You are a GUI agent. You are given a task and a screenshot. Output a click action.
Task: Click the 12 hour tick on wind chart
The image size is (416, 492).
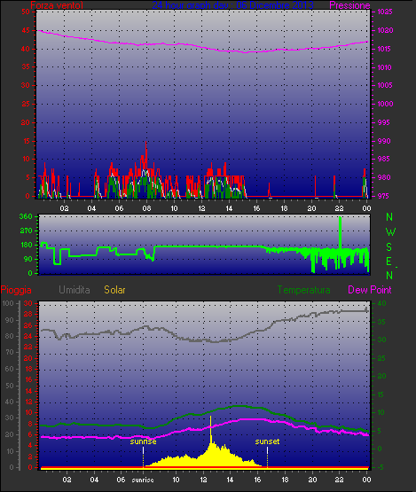tap(201, 208)
